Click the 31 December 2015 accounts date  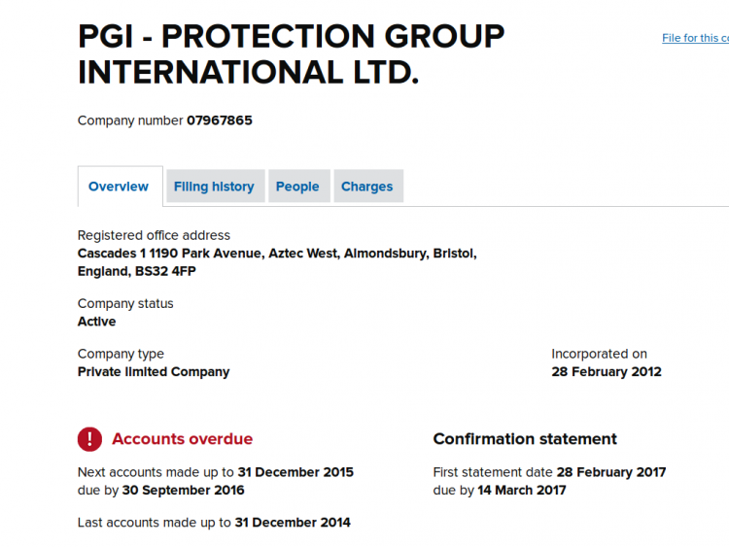click(x=295, y=472)
